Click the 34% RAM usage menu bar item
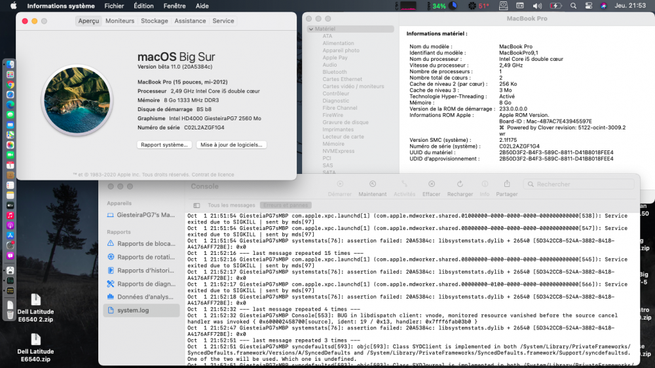The image size is (655, 368). coord(442,6)
